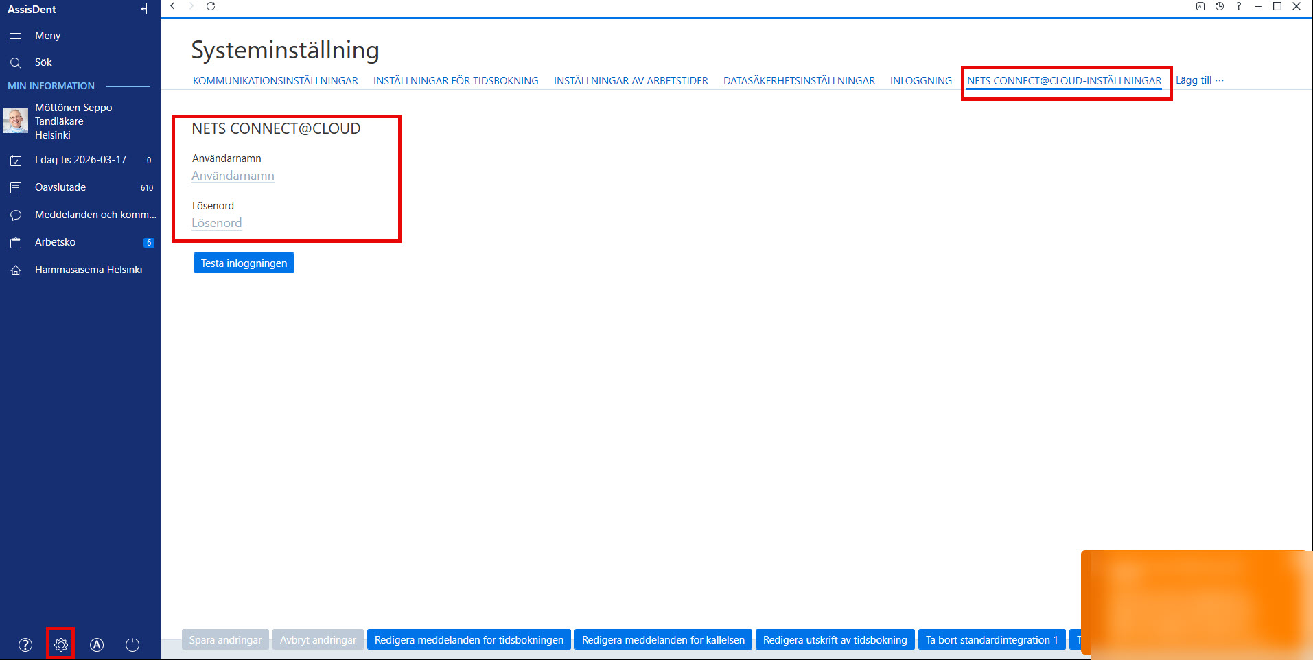Switch to Kommunikationsinställningar tab
The height and width of the screenshot is (660, 1313).
pyautogui.click(x=275, y=81)
